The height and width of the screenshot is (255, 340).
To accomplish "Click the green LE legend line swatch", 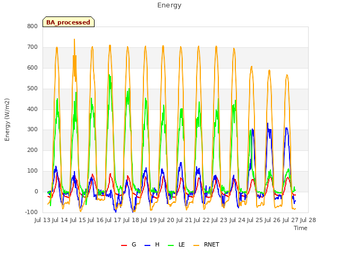I will click(x=171, y=245).
